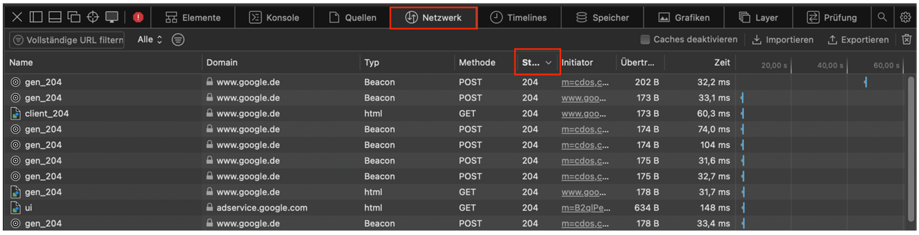919x235 pixels.
Task: Detach inspector into separate window
Action: click(74, 17)
